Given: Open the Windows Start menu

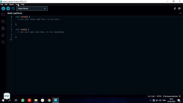Looking at the screenshot, I should [3, 100].
